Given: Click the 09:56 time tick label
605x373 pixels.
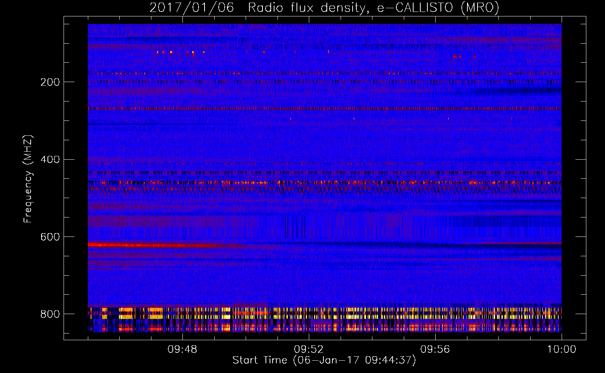Looking at the screenshot, I should pos(435,350).
